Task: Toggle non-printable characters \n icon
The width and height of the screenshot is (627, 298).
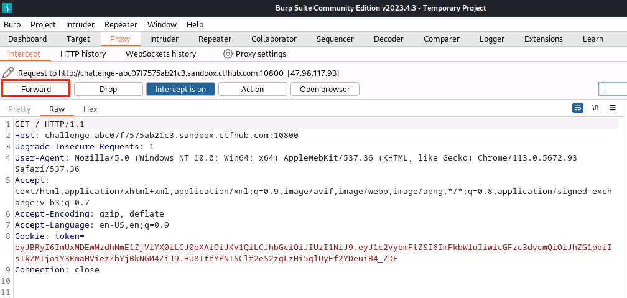Action: click(595, 108)
